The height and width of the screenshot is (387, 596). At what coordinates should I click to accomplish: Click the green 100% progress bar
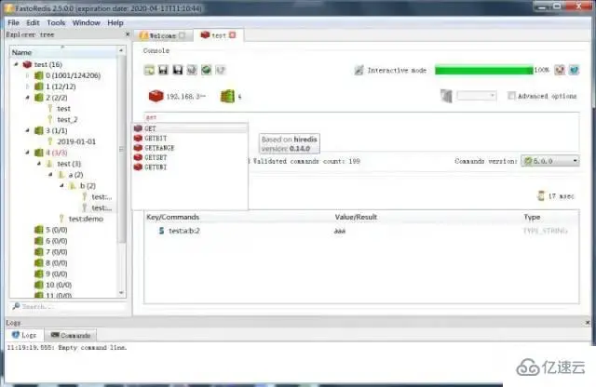point(484,70)
